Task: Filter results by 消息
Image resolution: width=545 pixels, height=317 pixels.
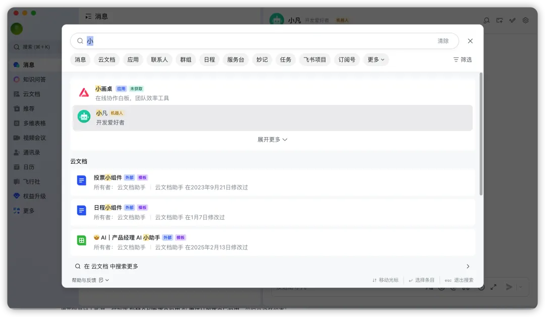Action: click(80, 59)
